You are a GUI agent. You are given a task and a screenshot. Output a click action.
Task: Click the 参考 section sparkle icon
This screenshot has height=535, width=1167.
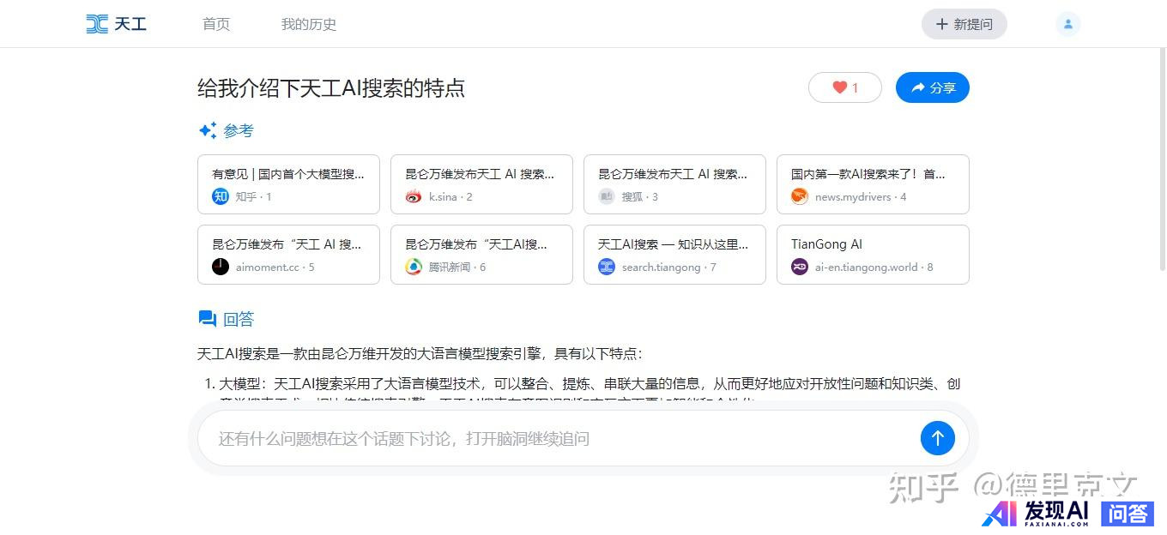(x=208, y=130)
